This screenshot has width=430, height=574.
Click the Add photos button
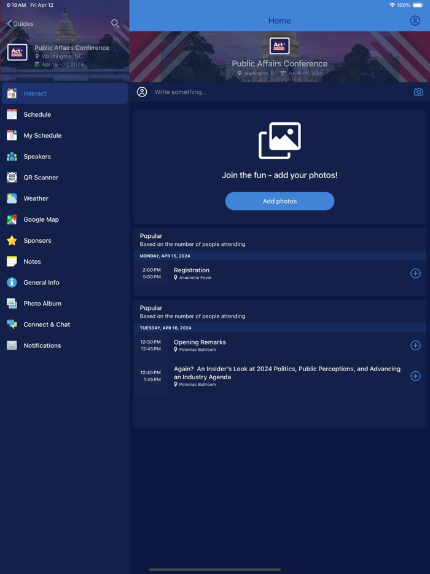point(279,201)
